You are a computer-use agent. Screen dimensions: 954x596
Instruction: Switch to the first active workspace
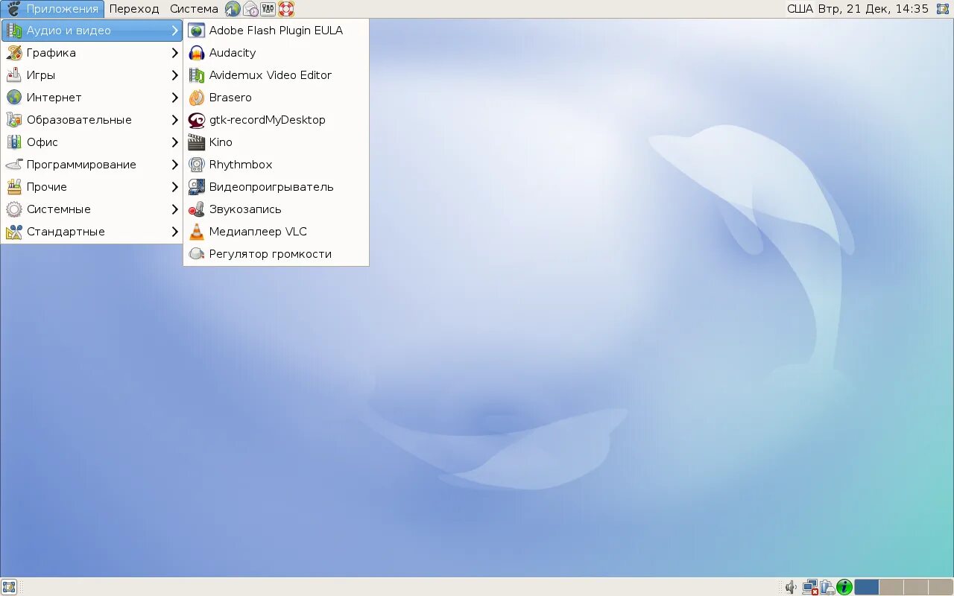pyautogui.click(x=866, y=587)
